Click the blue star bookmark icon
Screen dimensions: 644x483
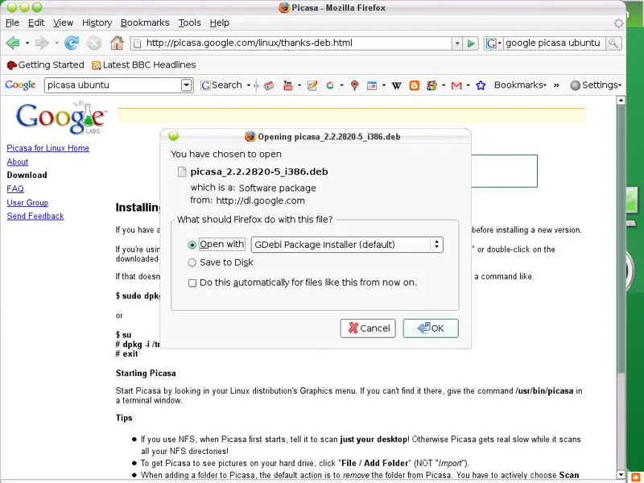coord(481,85)
